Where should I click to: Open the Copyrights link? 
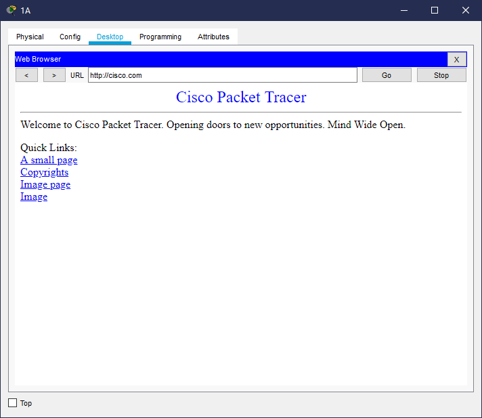44,172
